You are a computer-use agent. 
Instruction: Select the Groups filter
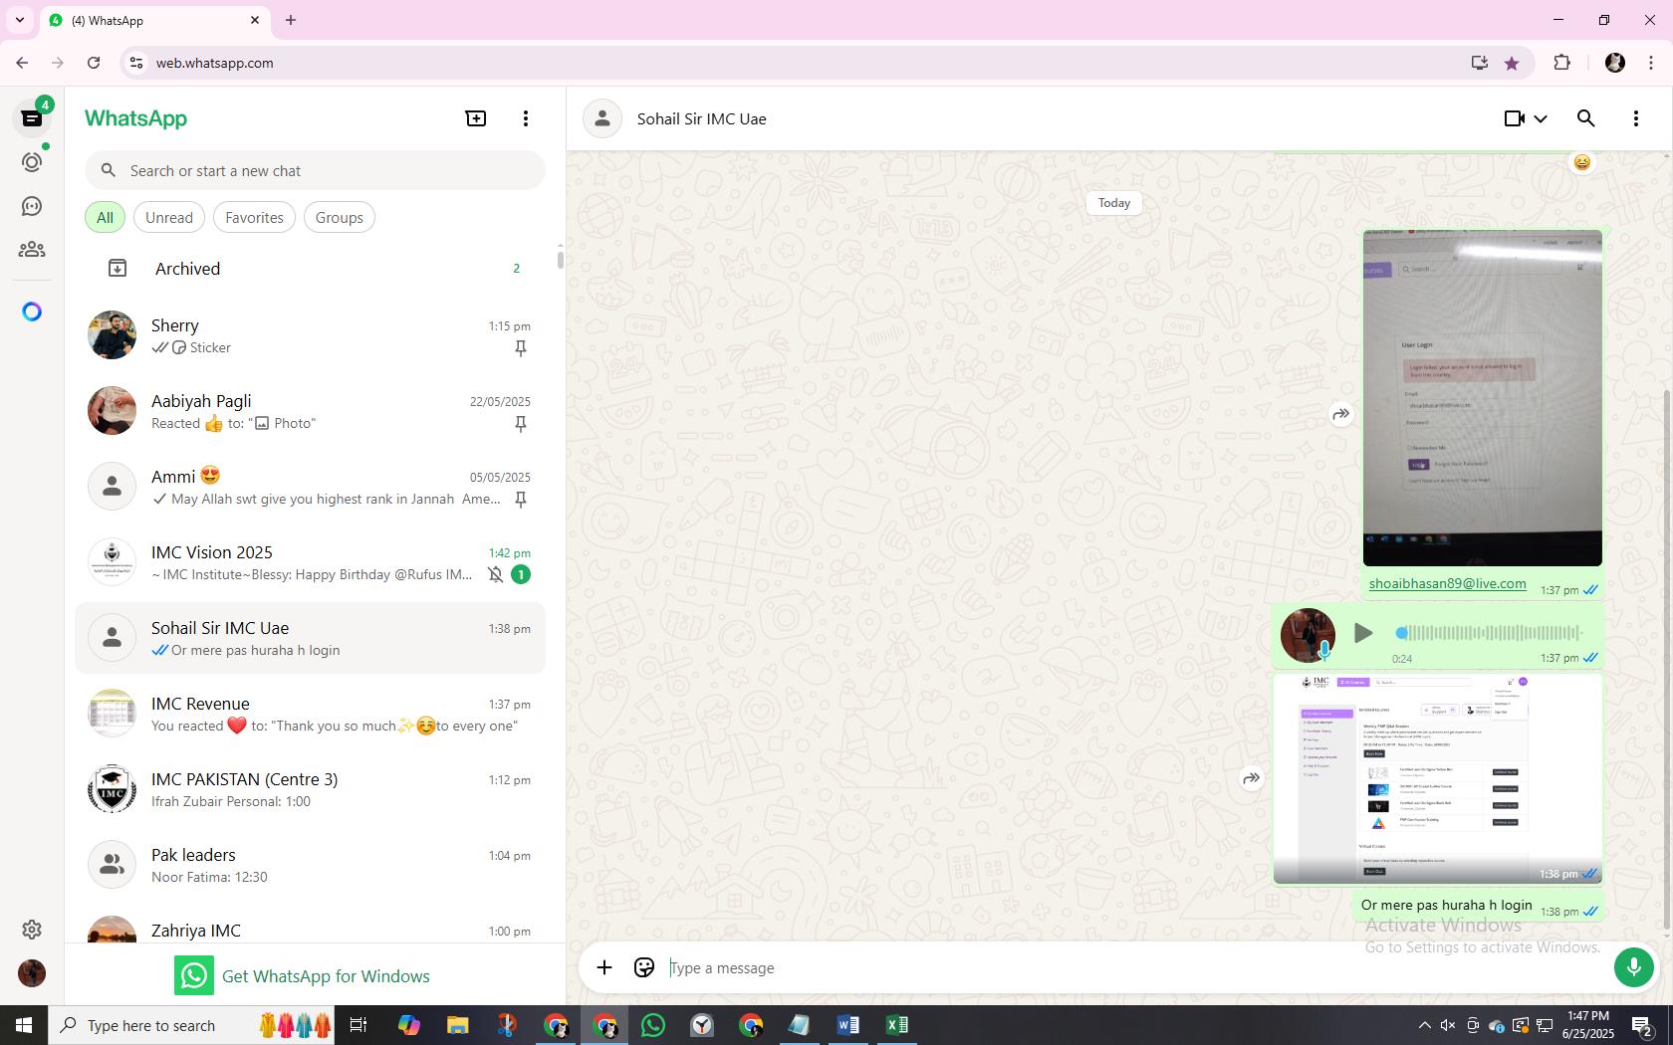(340, 218)
